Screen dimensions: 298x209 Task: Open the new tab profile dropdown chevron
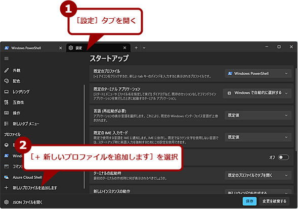[144, 48]
